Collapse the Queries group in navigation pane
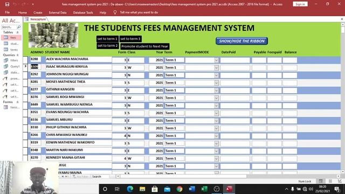Viewport: 345px width, 194px height. pos(18,55)
